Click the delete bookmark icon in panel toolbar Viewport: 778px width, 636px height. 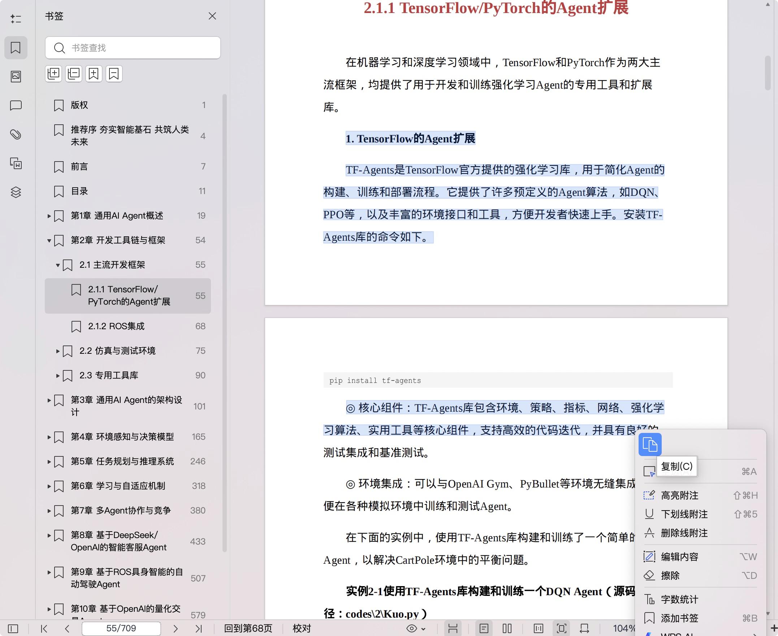point(114,74)
